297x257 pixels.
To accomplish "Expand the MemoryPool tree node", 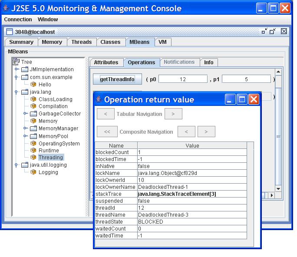I will tap(25, 136).
